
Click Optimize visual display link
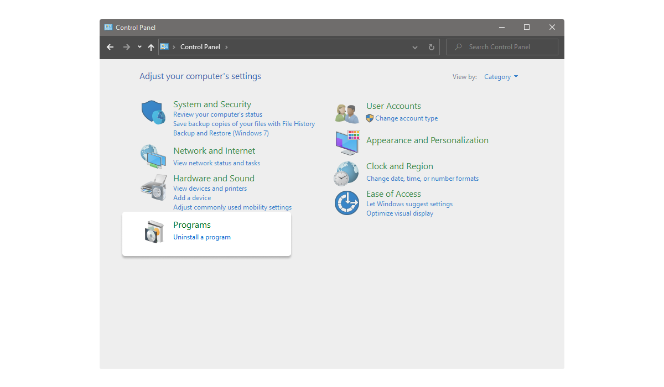coord(400,213)
